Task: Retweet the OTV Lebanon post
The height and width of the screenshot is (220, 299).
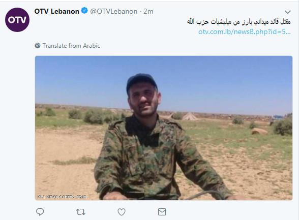Action: (81, 212)
